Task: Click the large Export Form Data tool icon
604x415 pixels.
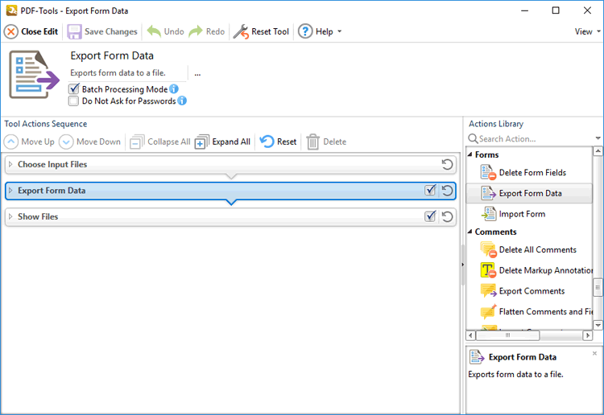Action: pyautogui.click(x=35, y=75)
